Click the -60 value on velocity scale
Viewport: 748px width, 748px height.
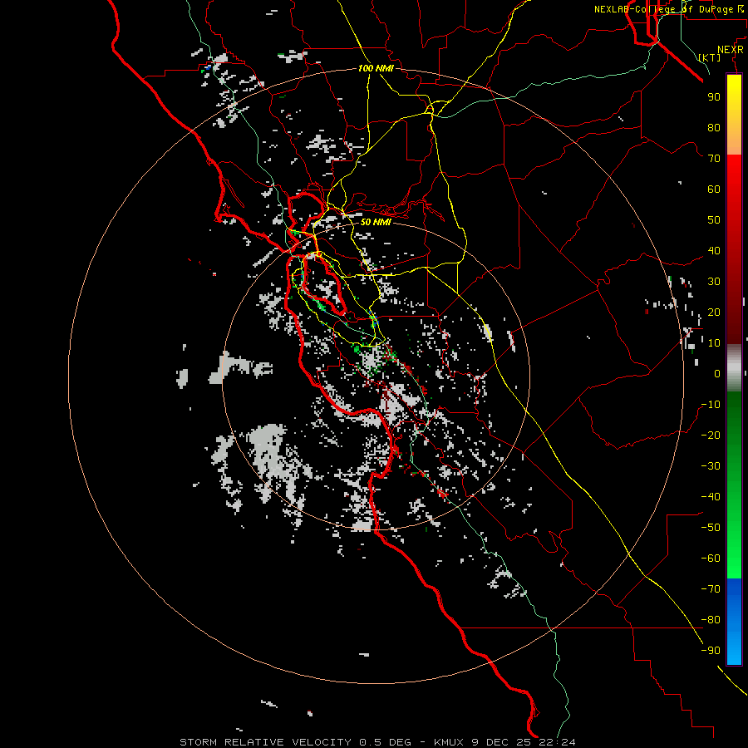711,559
